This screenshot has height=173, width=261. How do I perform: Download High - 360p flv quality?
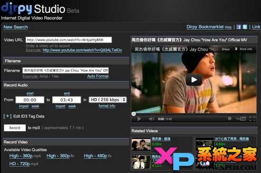[x=61, y=156]
